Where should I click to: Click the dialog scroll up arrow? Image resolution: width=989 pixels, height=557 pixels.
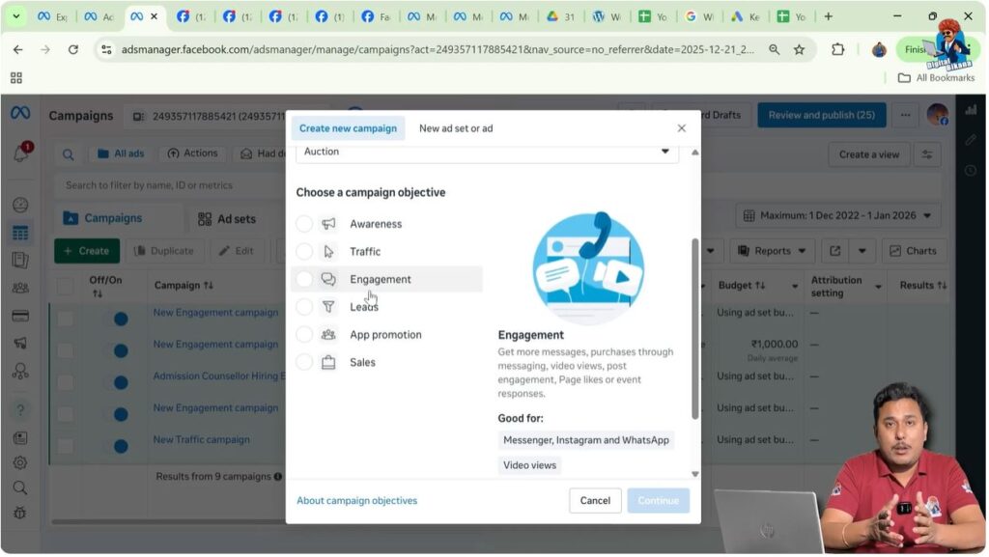(695, 153)
